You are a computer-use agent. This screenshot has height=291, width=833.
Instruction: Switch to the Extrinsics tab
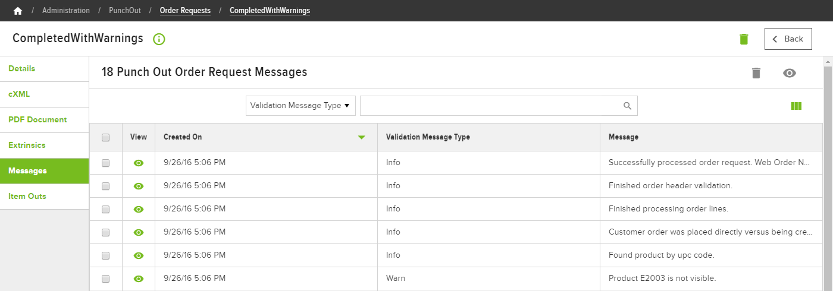click(x=45, y=145)
